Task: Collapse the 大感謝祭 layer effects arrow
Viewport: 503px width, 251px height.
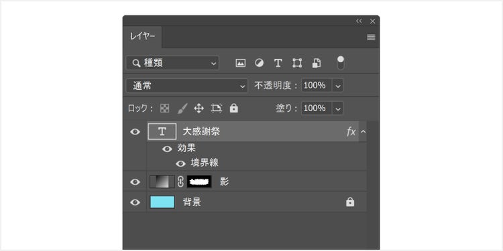Action: [363, 131]
